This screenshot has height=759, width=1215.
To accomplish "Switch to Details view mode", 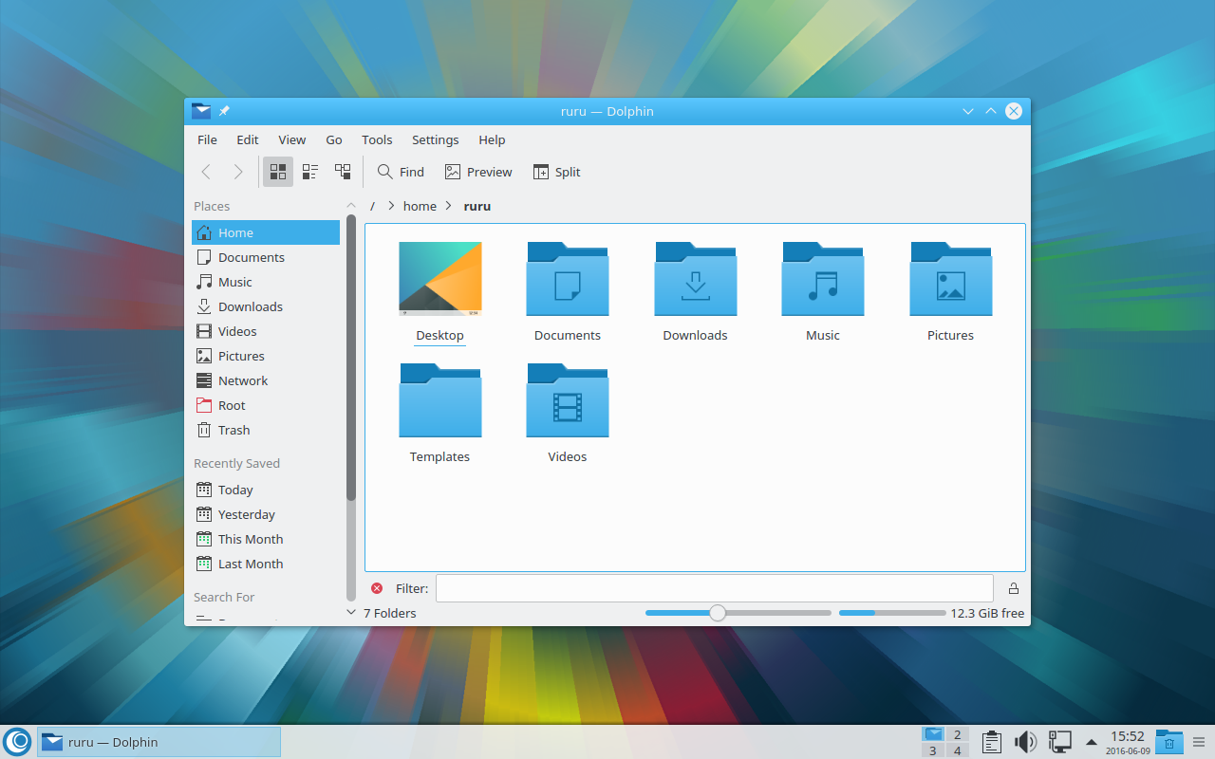I will coord(343,172).
